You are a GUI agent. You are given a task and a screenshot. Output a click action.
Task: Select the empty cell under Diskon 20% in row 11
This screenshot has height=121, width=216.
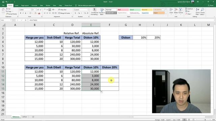(109, 72)
